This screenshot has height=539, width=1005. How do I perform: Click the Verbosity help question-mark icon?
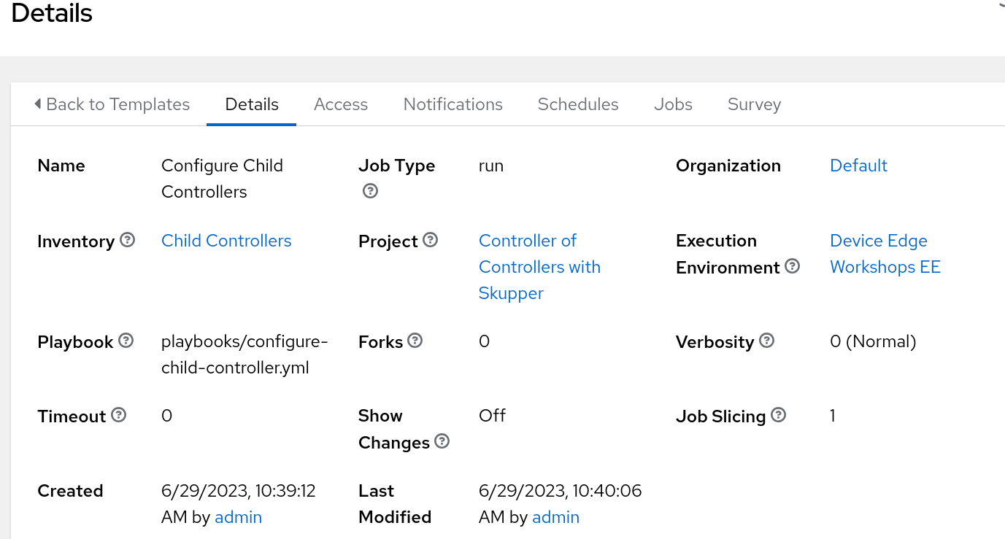tap(766, 341)
